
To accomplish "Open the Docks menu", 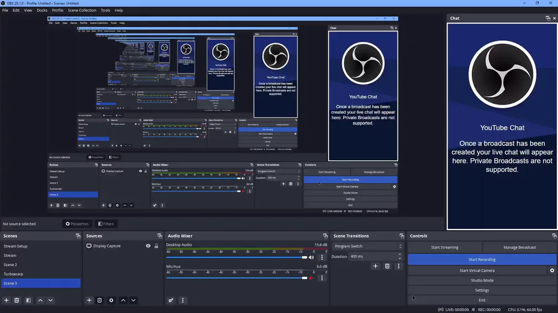I will click(x=42, y=11).
